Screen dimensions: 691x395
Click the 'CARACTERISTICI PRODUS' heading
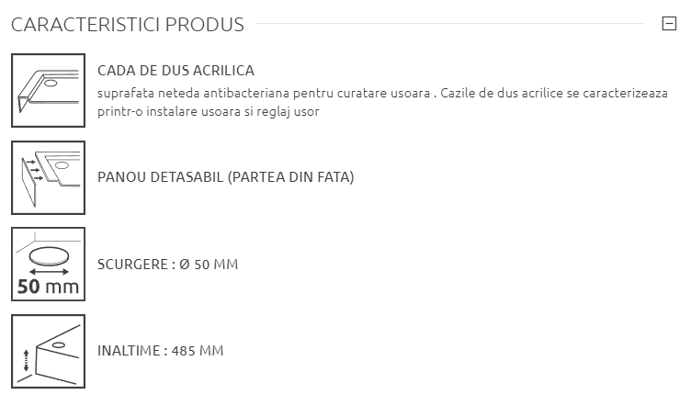128,25
